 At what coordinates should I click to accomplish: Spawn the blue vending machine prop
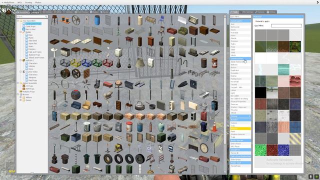[x=214, y=105]
